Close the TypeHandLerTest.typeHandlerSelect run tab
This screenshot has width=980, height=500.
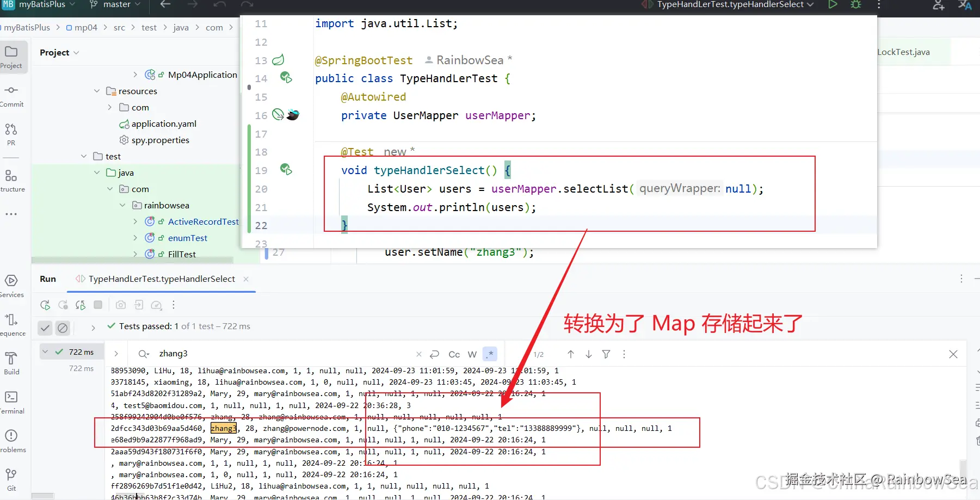pos(246,279)
